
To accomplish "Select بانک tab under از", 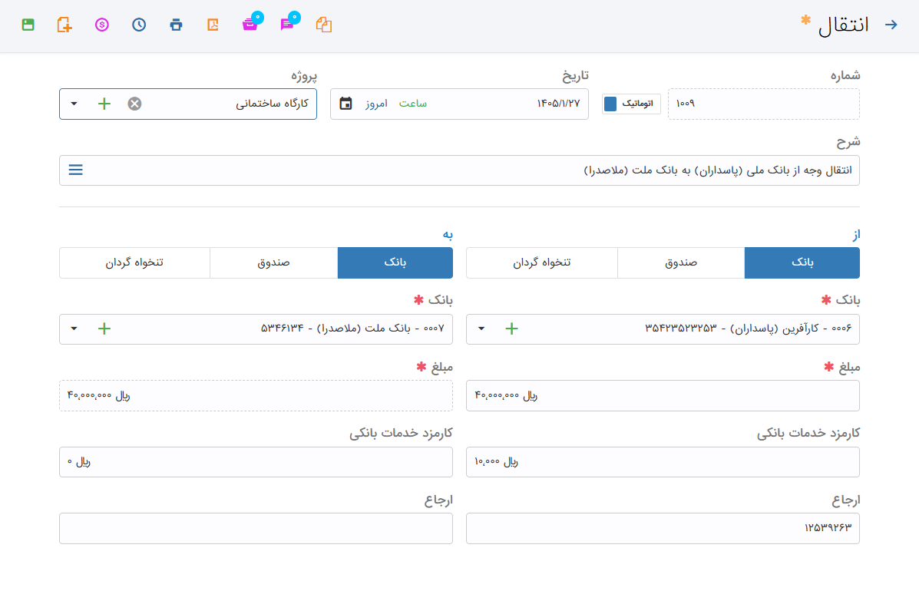I will [802, 262].
